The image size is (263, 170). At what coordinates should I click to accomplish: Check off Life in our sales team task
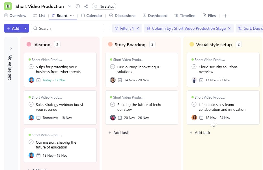[x=194, y=105]
